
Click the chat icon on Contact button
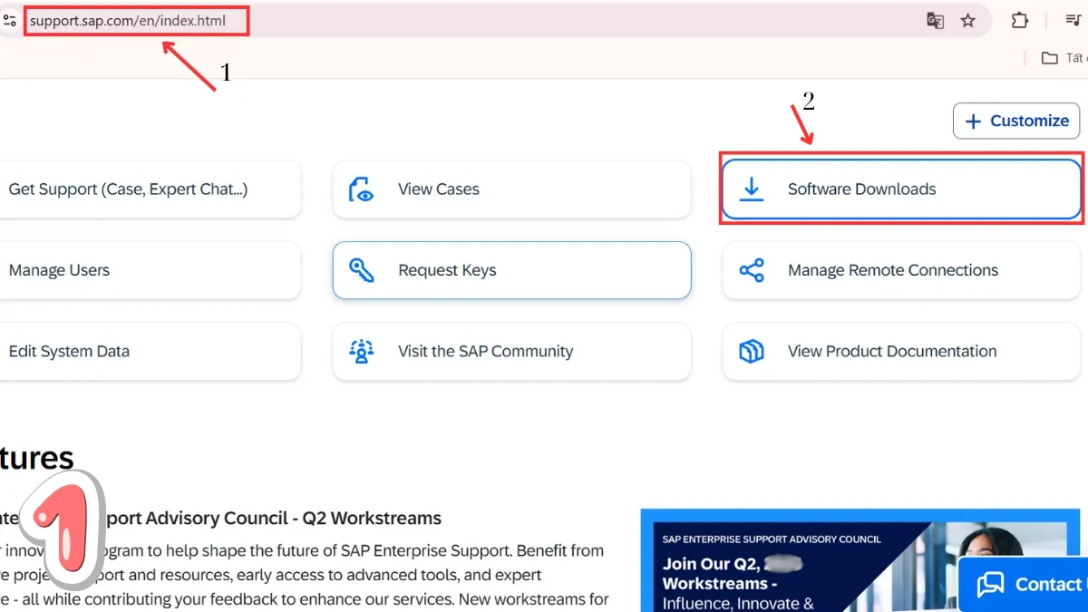[x=990, y=584]
